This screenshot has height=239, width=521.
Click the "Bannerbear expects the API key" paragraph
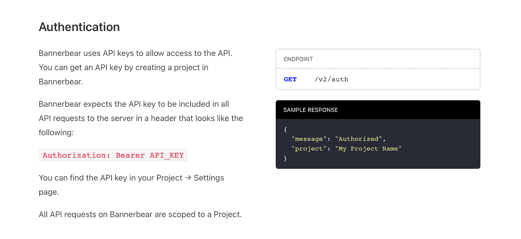[x=141, y=118]
